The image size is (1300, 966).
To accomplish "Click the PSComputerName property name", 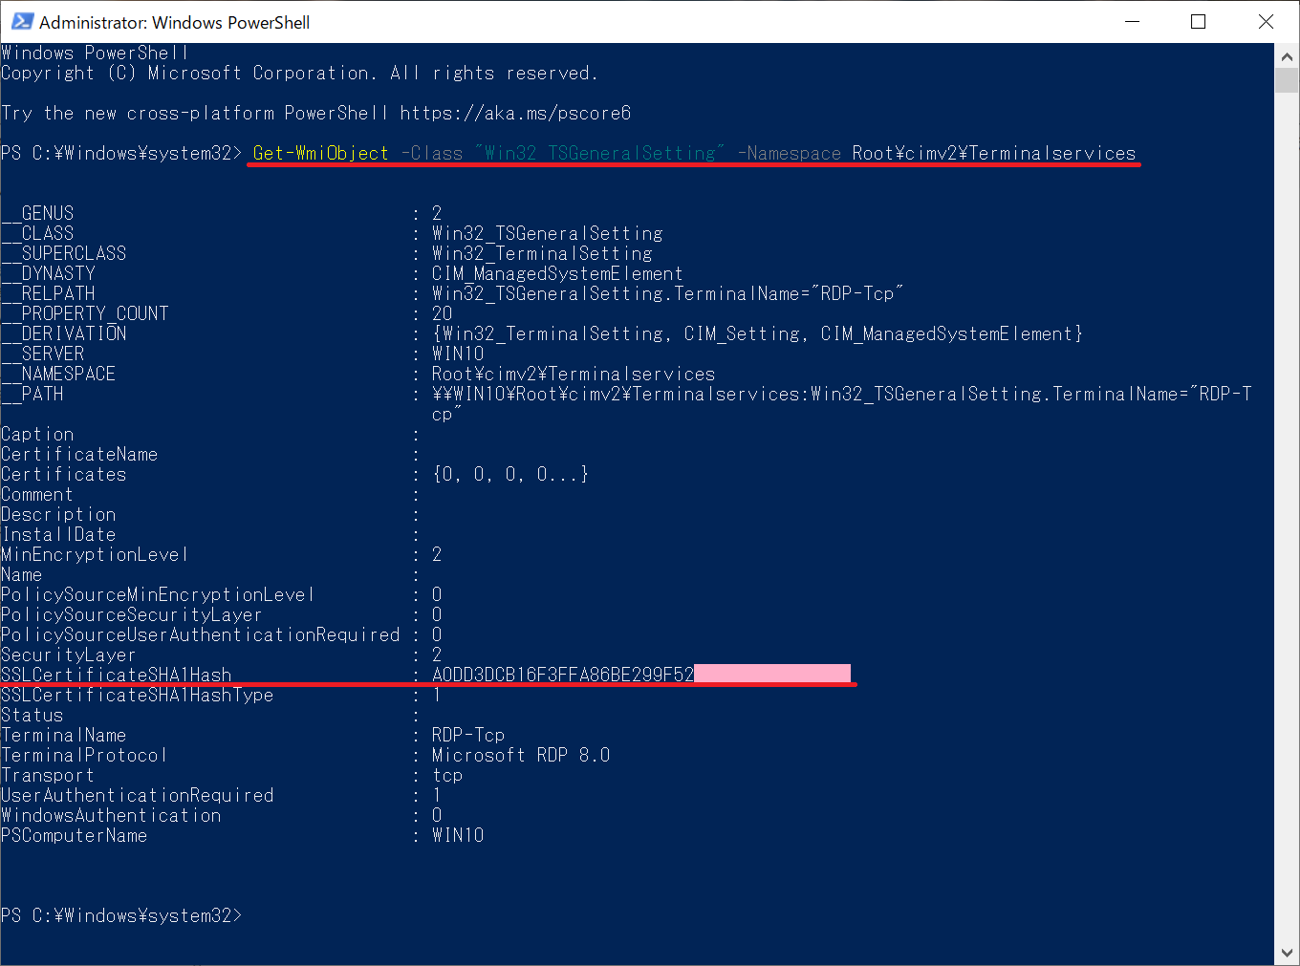I will [75, 835].
